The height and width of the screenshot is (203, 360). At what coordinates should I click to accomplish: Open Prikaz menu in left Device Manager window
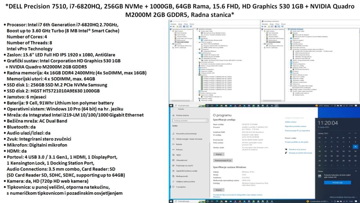pos(186,24)
